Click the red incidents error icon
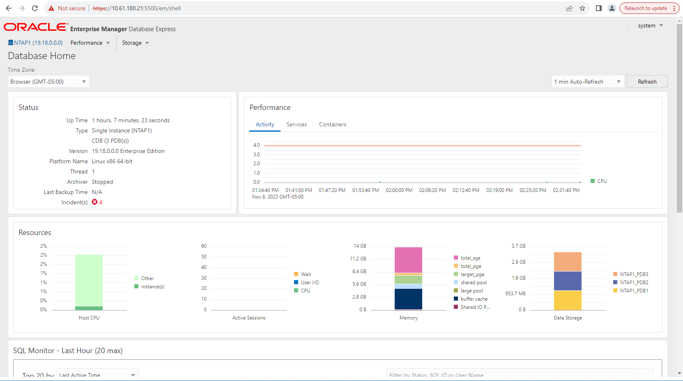Viewport: 683px width, 381px height. pos(95,202)
